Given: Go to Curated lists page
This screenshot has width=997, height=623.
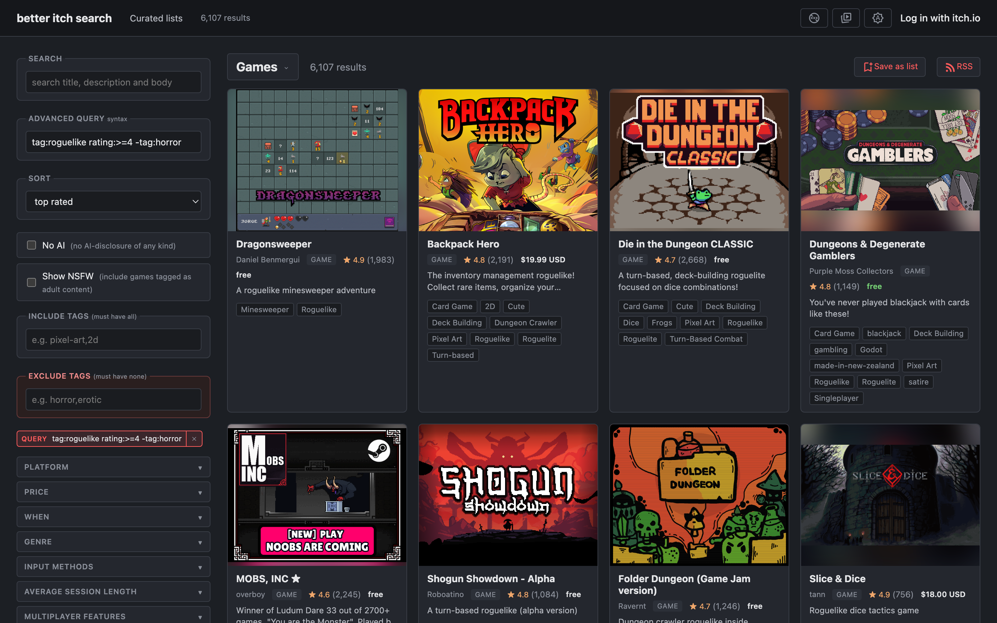Looking at the screenshot, I should [x=156, y=18].
